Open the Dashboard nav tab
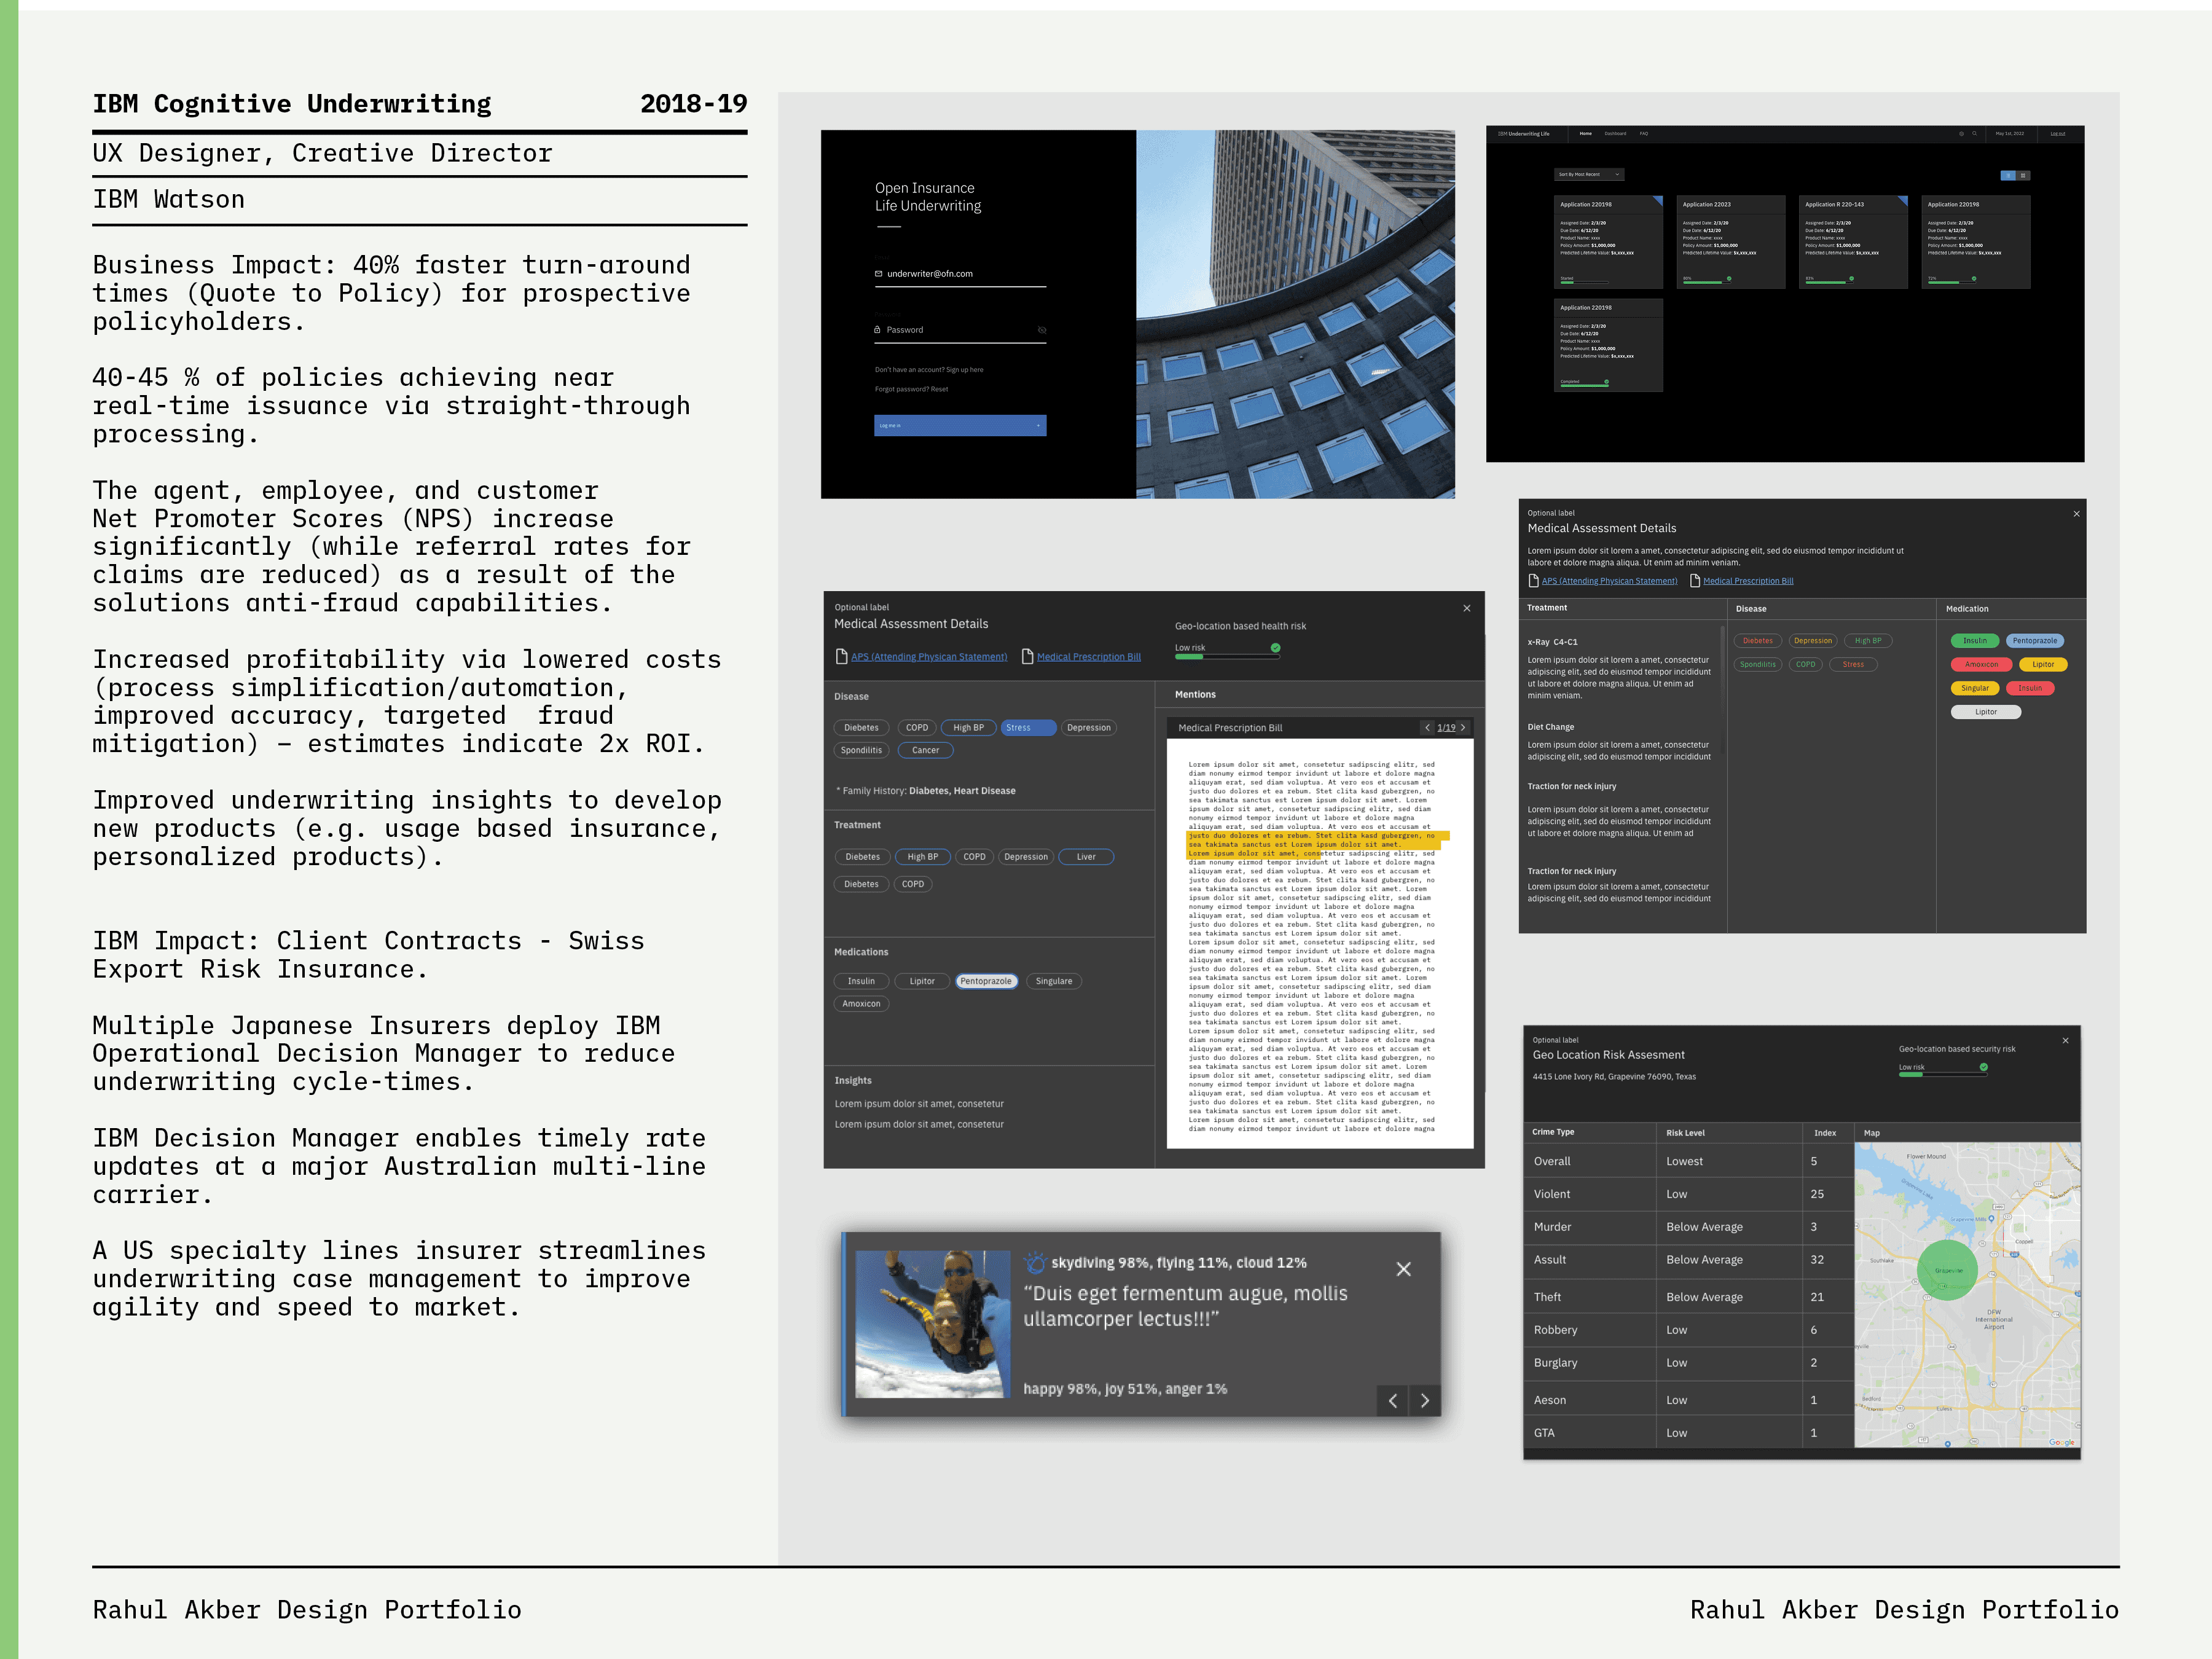2212x1659 pixels. click(x=1615, y=133)
